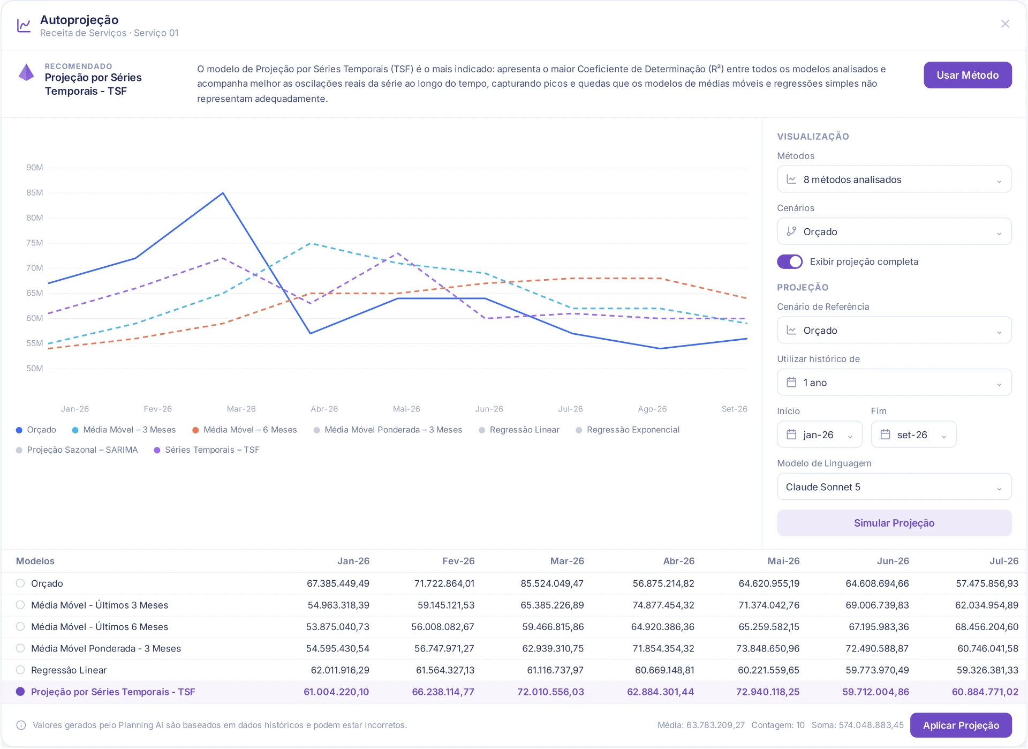Image resolution: width=1028 pixels, height=749 pixels.
Task: Toggle Média Móvel – 3 Meses legend item
Action: point(124,430)
